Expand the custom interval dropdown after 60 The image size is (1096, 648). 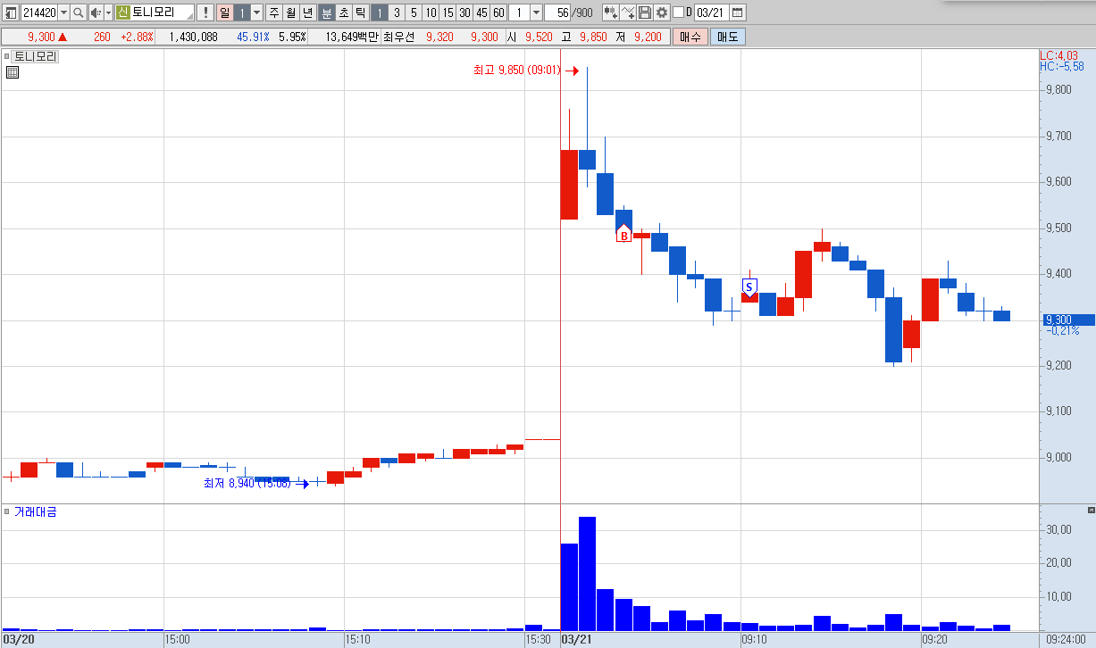coord(536,12)
